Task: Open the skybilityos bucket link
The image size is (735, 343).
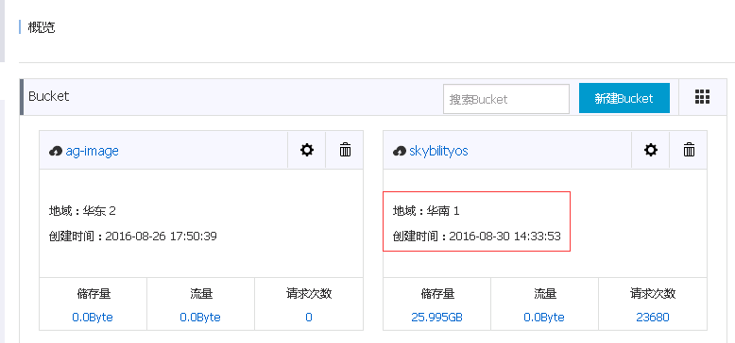Action: pos(438,151)
